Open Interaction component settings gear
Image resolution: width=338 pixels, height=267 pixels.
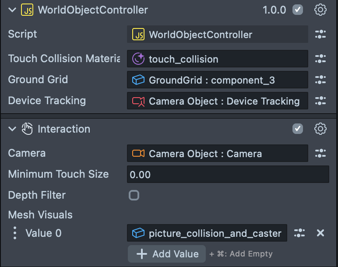[320, 129]
